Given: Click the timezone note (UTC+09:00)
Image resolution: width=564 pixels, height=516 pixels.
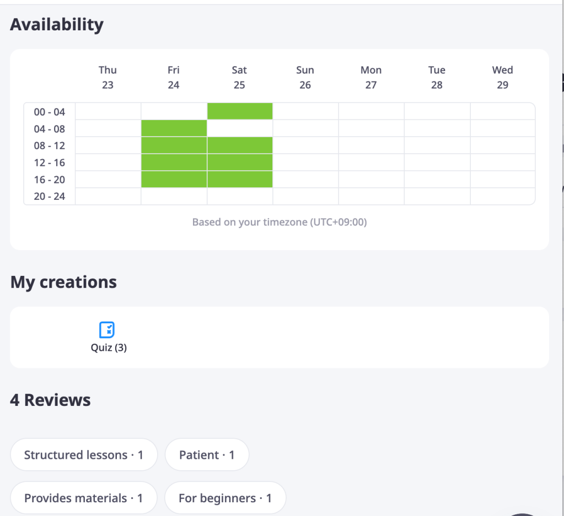Looking at the screenshot, I should tap(280, 222).
